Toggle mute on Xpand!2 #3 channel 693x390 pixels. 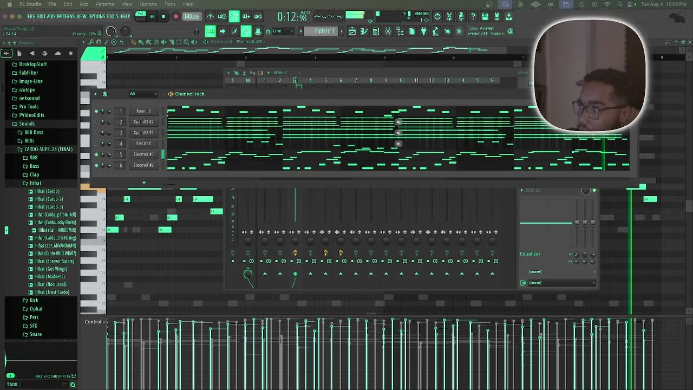96,133
